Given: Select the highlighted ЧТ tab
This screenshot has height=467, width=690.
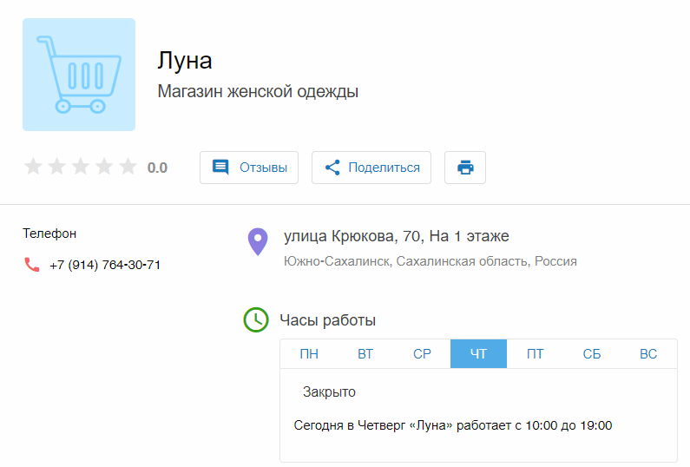Looking at the screenshot, I should click(x=479, y=354).
